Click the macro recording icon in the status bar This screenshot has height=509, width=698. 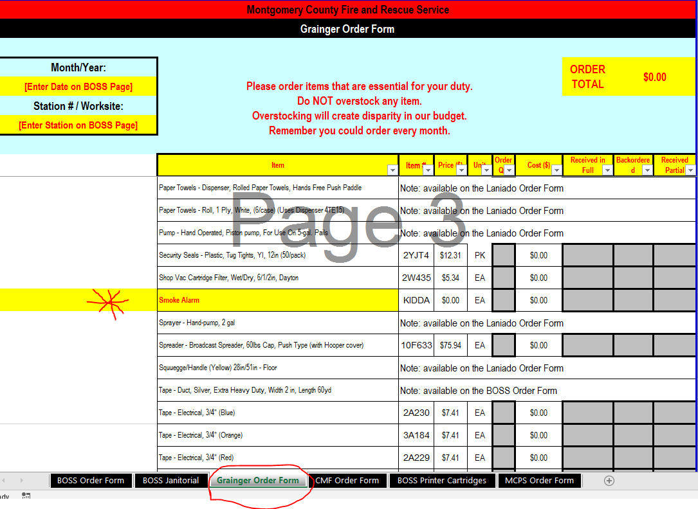(x=26, y=496)
